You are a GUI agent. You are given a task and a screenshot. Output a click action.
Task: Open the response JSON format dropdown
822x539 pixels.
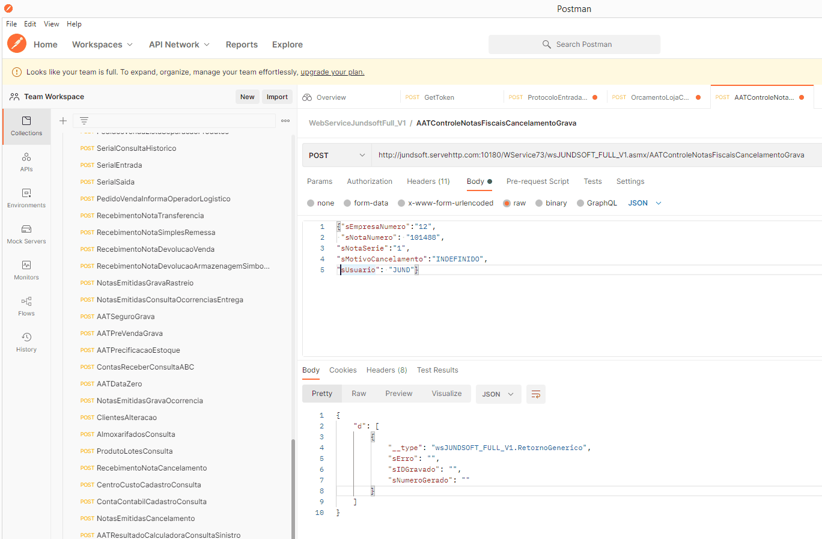pos(499,394)
